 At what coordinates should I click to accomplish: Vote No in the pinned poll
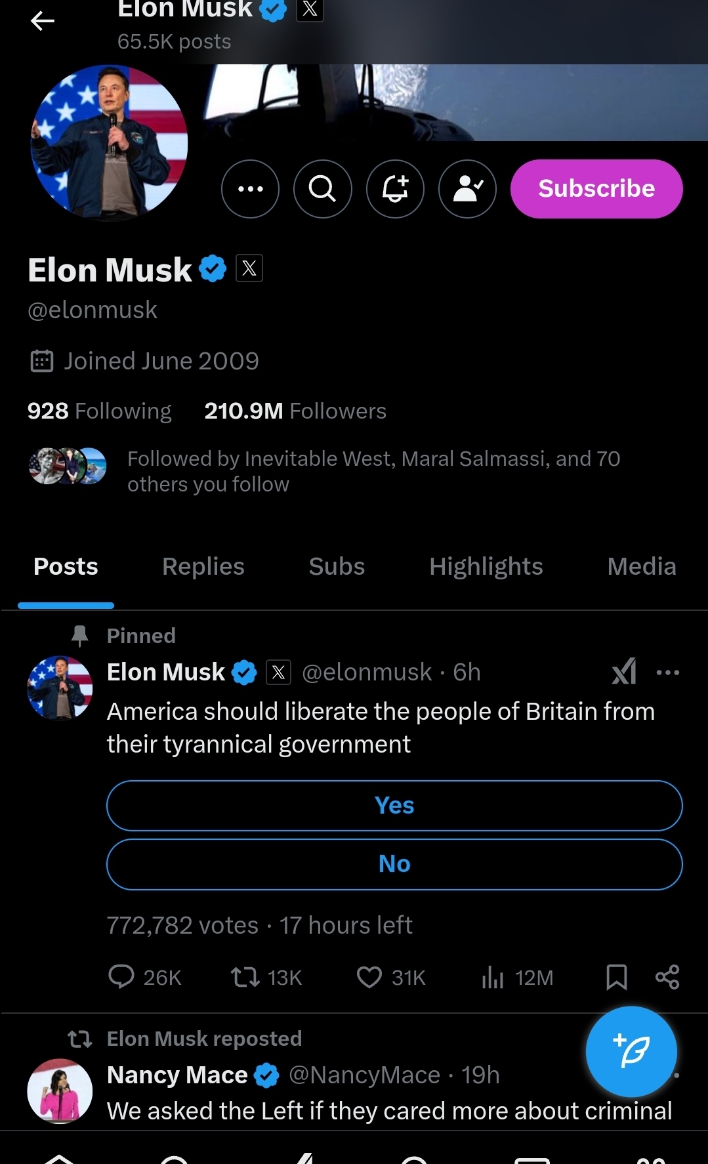pos(394,864)
